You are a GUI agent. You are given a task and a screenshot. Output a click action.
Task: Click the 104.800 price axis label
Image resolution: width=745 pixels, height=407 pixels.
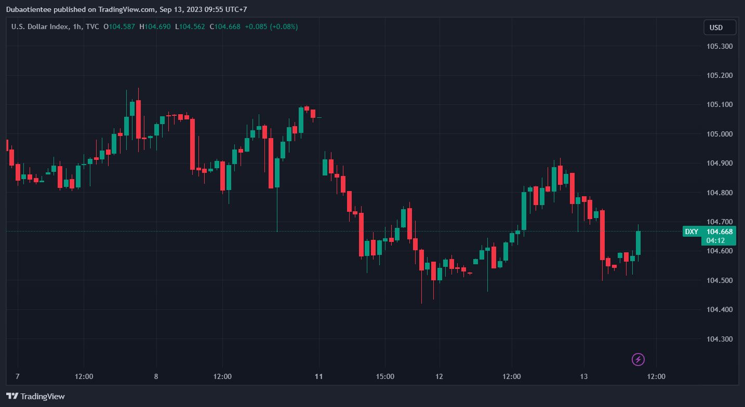tap(720, 193)
